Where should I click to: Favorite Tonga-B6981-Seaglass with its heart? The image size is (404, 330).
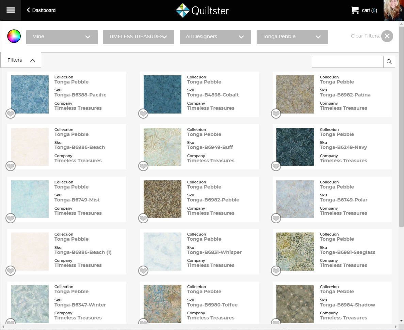pyautogui.click(x=276, y=271)
